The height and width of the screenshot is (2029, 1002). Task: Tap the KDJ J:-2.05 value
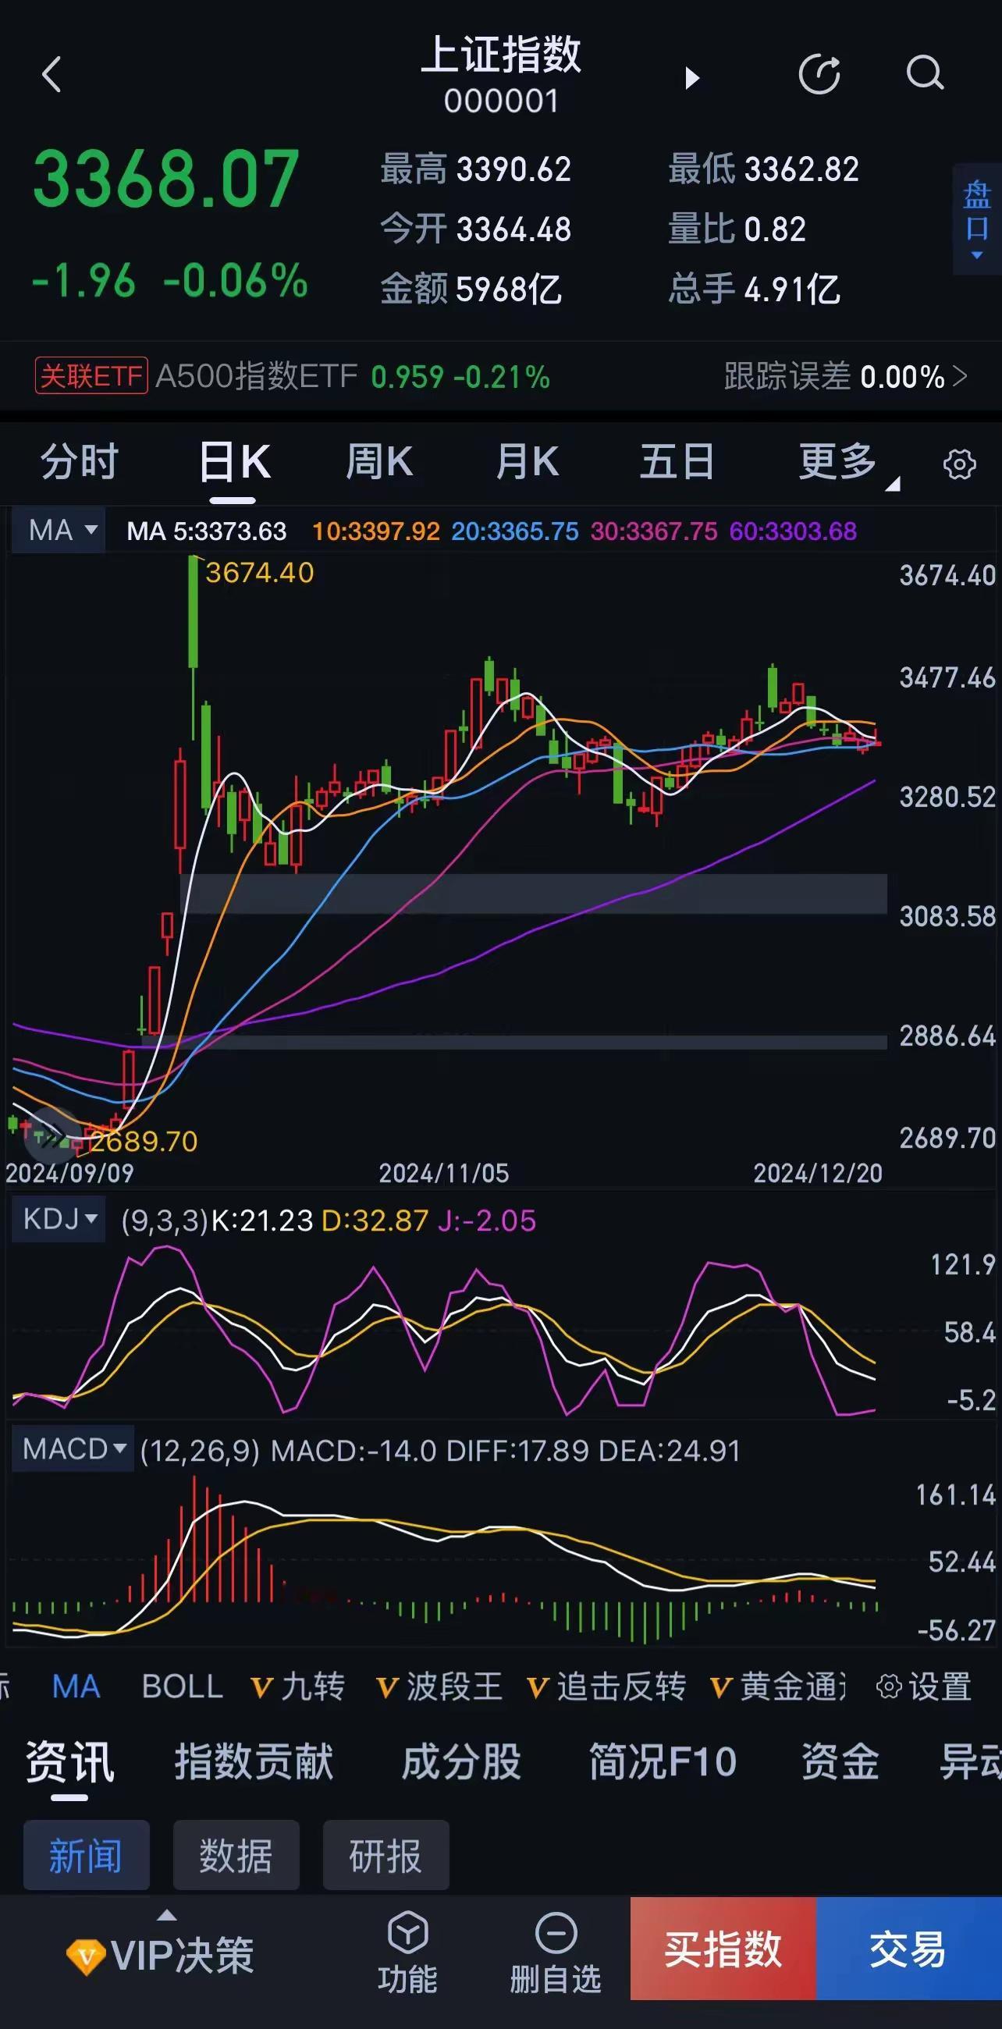(x=487, y=1221)
